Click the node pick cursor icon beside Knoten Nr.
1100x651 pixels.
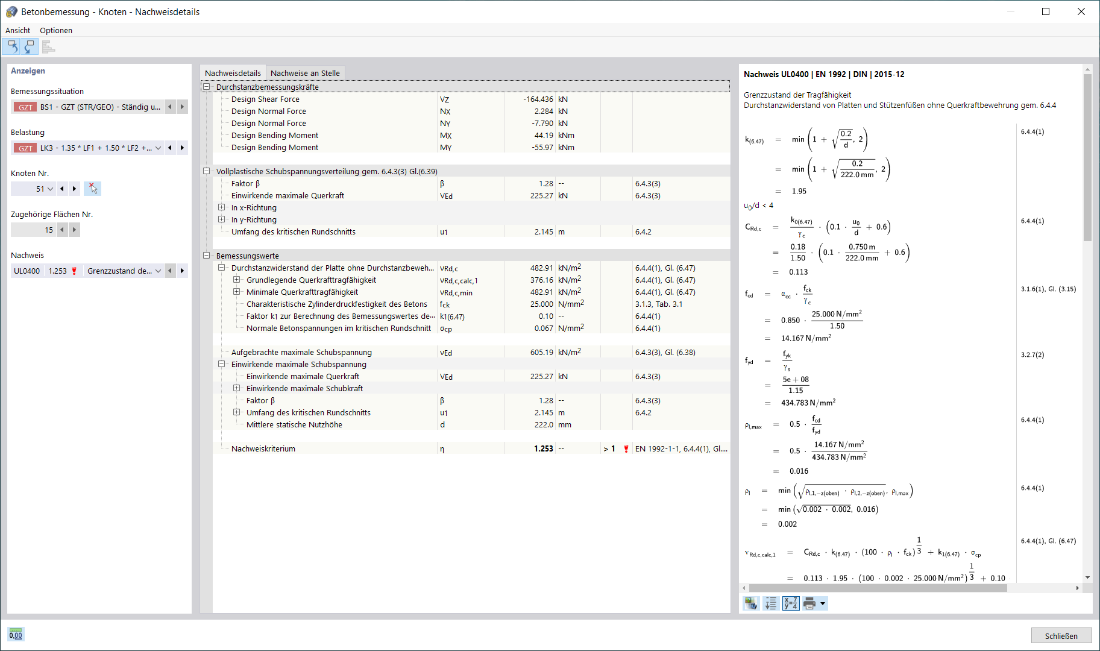[93, 189]
